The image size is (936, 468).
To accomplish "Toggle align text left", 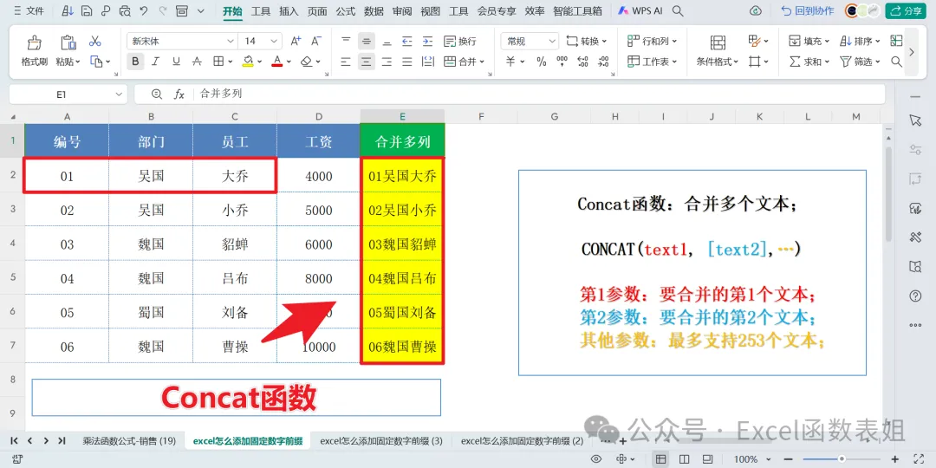I will coord(346,62).
